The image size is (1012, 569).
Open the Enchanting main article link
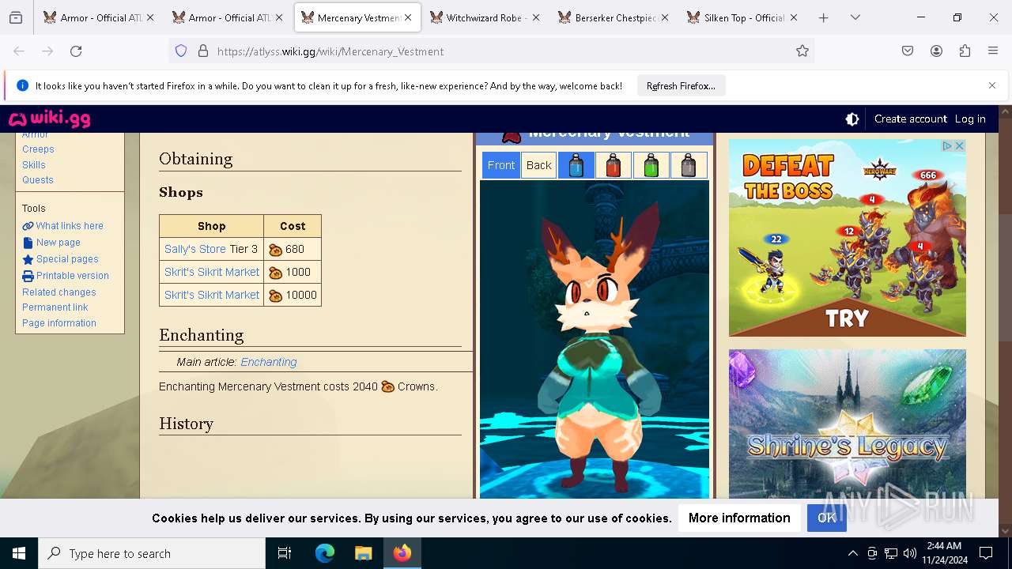click(269, 362)
